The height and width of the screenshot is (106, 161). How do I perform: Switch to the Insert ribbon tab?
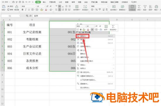[x=44, y=2]
